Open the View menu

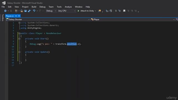17,7
